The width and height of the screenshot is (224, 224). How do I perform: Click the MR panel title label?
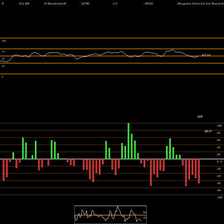tap(200, 116)
